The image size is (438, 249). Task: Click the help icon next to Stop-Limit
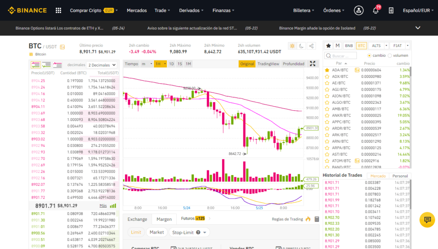point(198,232)
